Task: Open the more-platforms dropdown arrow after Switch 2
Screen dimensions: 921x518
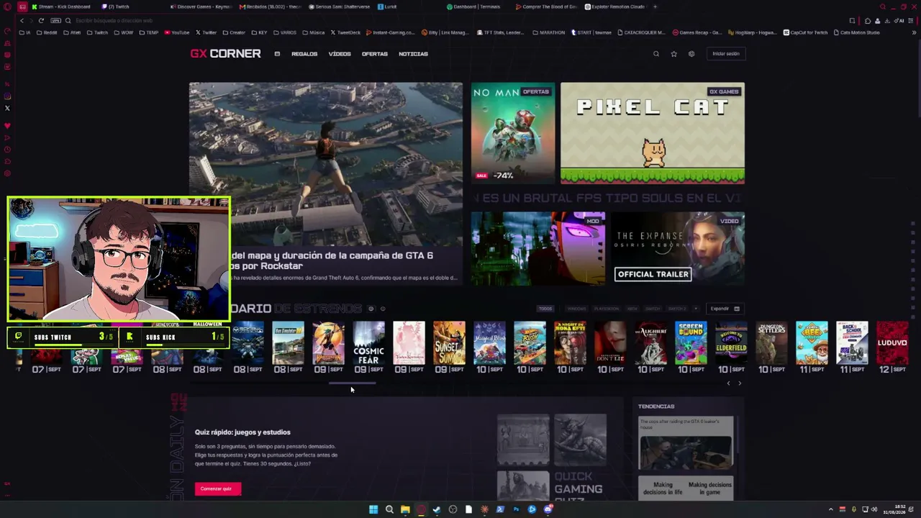Action: [695, 309]
